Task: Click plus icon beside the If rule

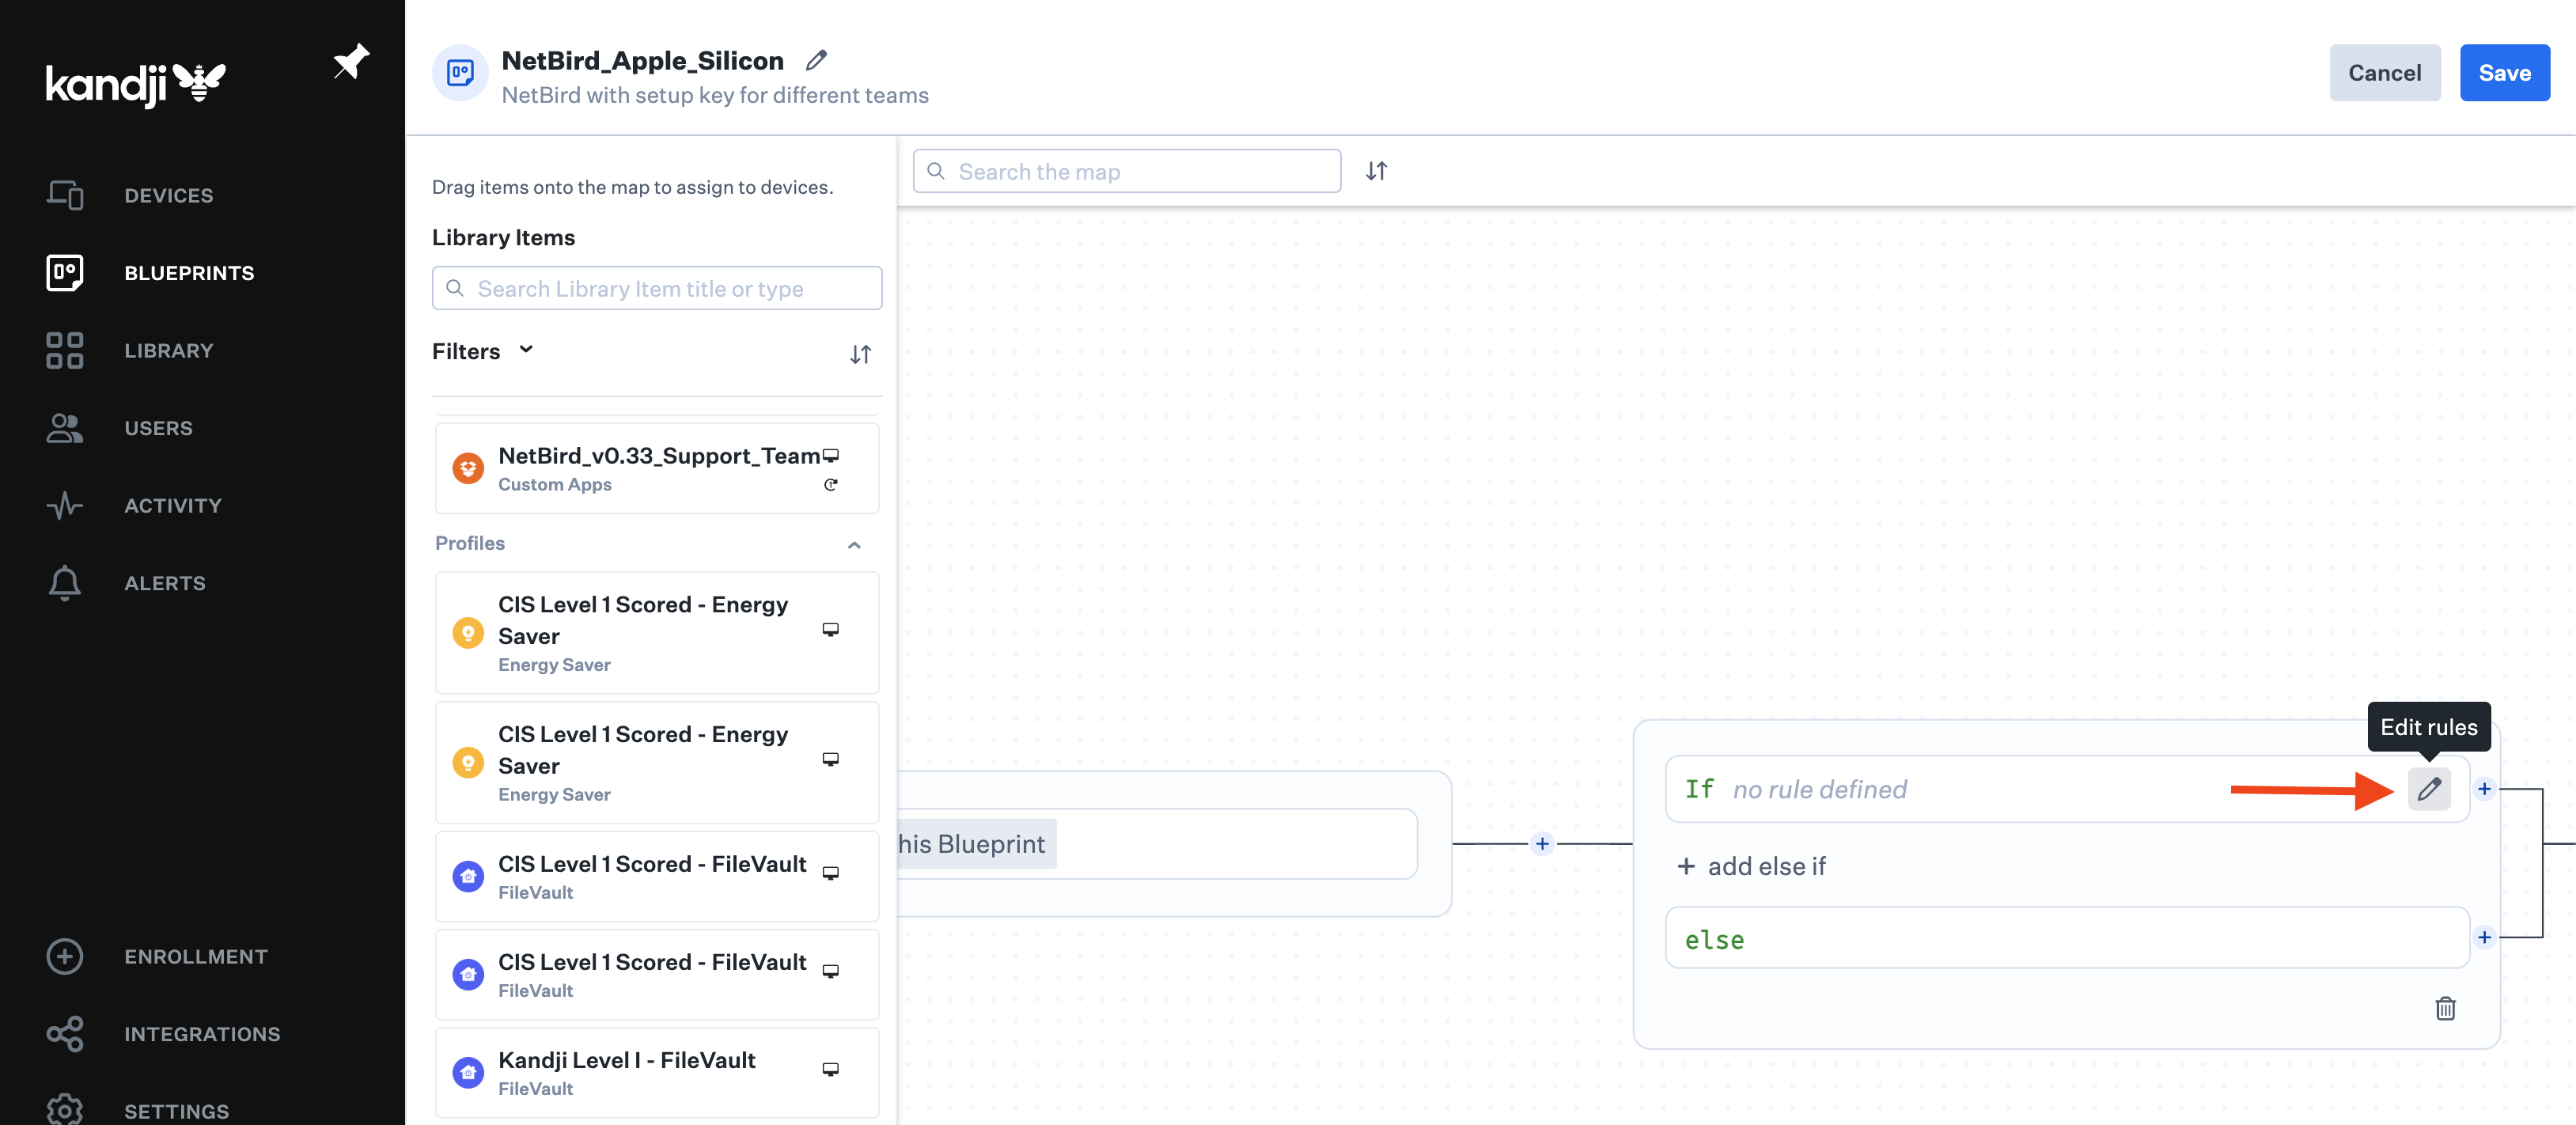Action: click(x=2484, y=789)
